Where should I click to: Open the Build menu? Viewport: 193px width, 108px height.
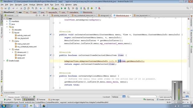[46, 5]
